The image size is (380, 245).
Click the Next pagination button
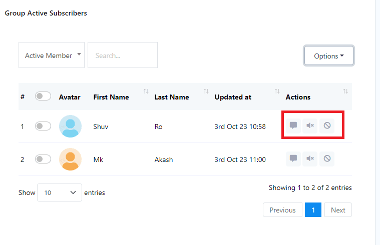tap(338, 210)
